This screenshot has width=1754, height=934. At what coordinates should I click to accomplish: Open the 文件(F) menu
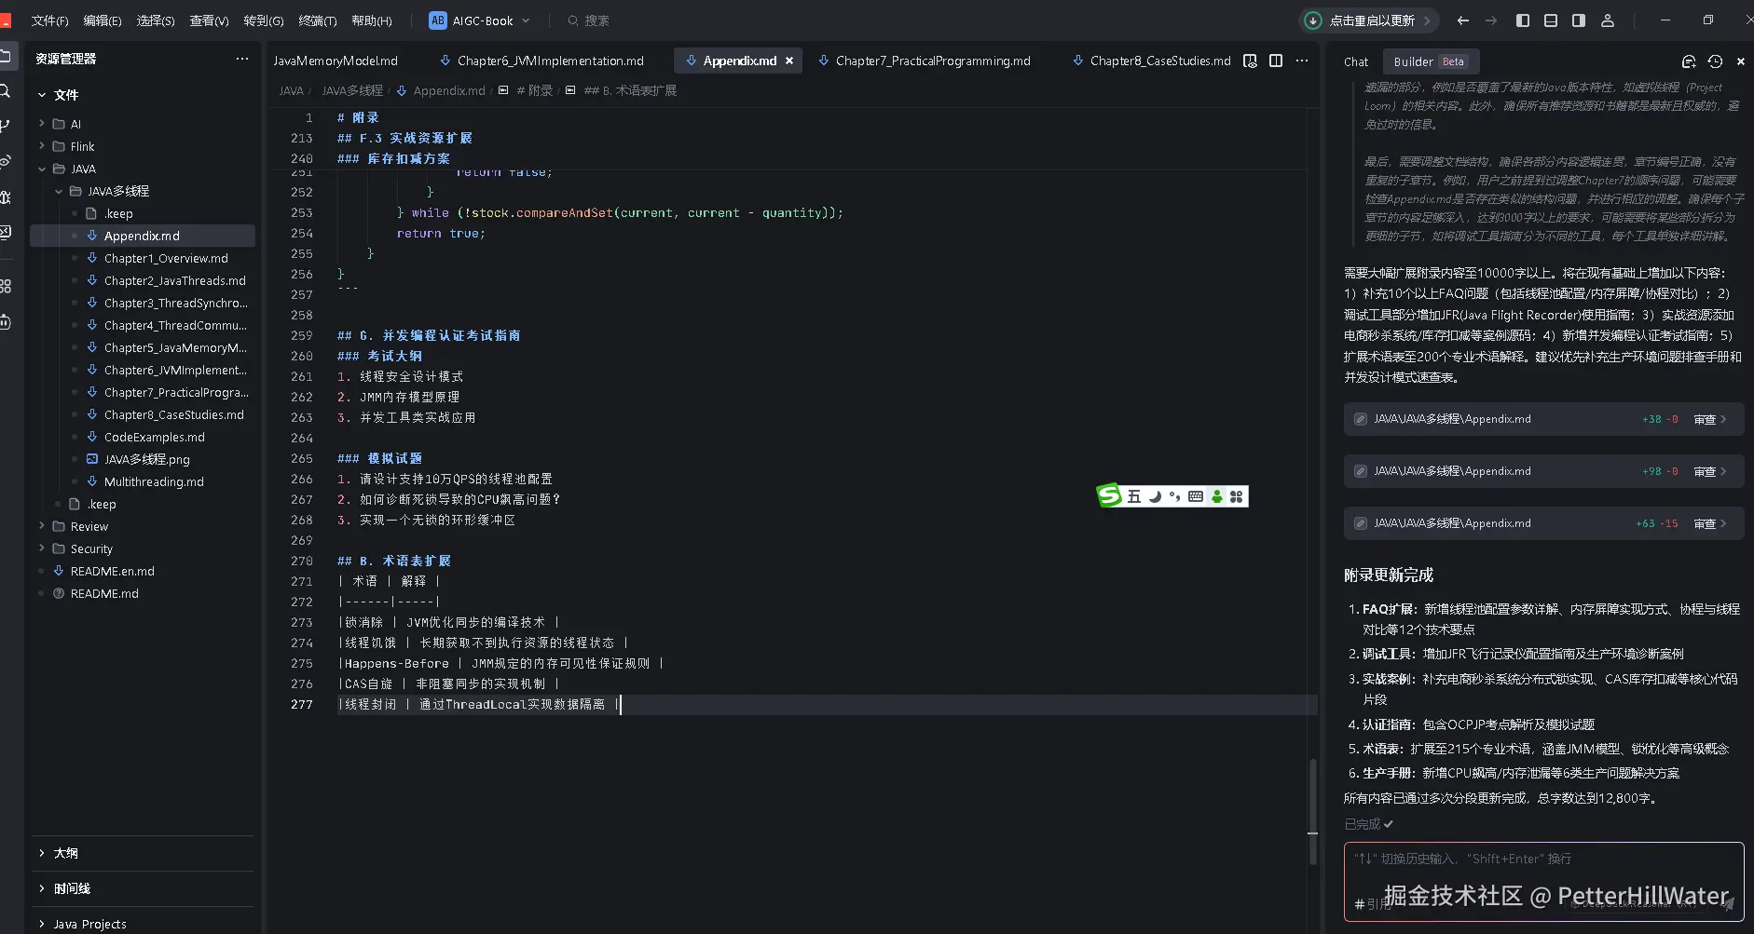coord(49,20)
